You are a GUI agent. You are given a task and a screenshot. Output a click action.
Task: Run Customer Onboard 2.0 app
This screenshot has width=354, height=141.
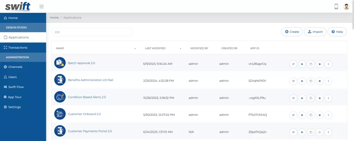(x=302, y=115)
